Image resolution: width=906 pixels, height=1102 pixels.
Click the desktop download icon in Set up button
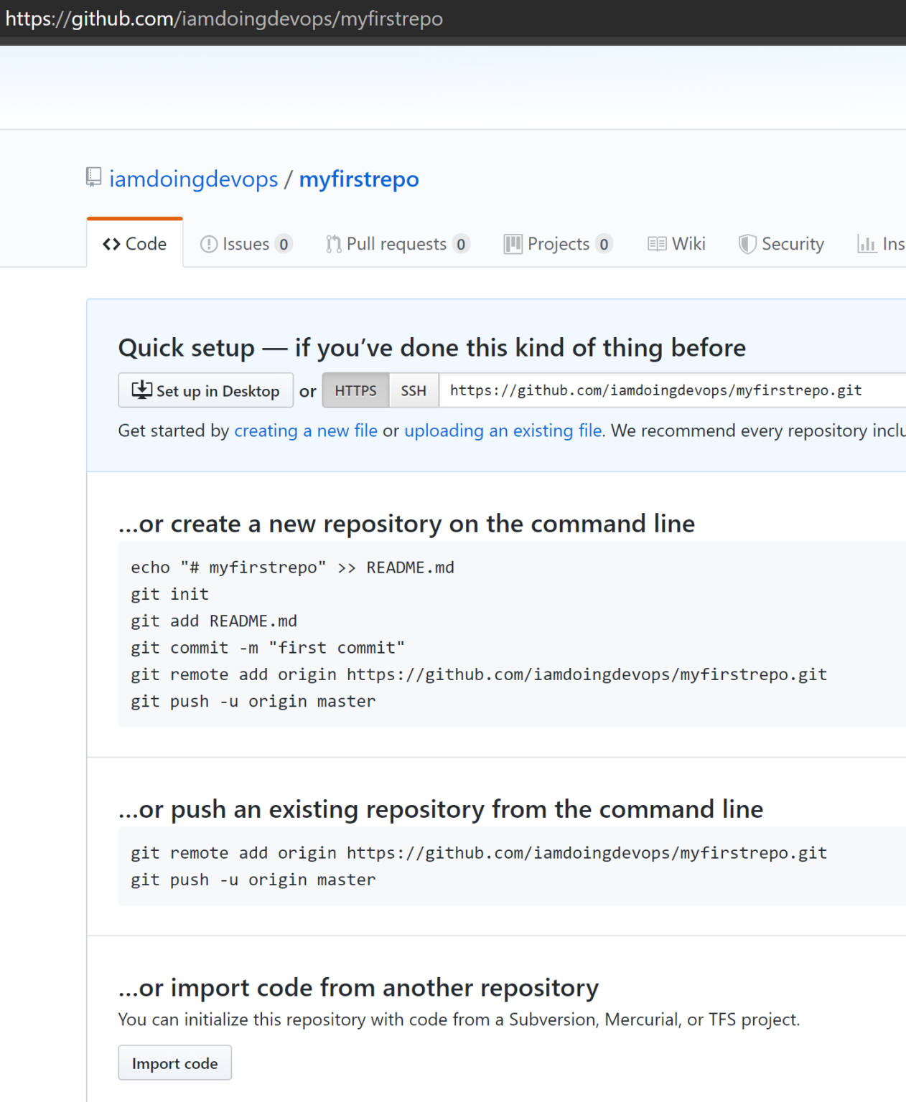pos(141,390)
